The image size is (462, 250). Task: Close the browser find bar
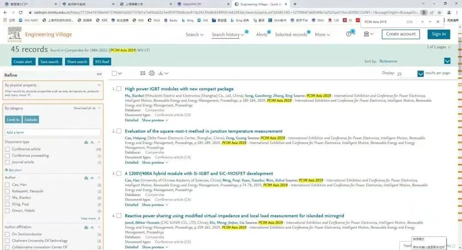pyautogui.click(x=438, y=21)
